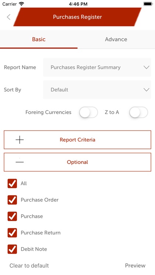This screenshot has width=155, height=275.
Task: Go back using the left chevron icon
Action: pos(8,17)
